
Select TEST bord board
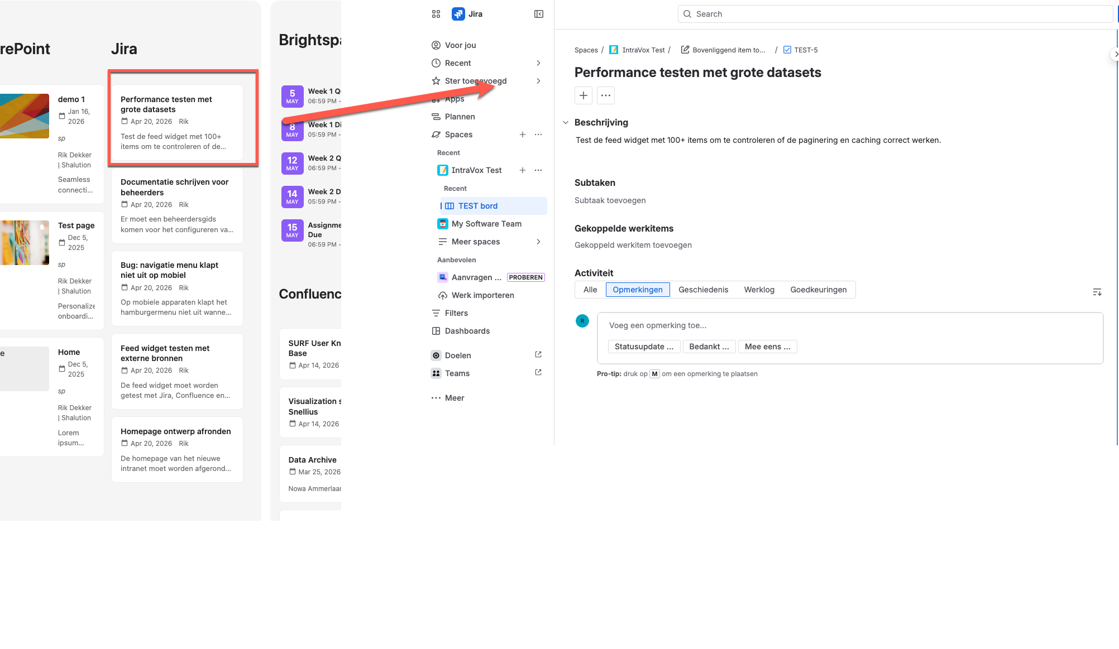point(494,206)
